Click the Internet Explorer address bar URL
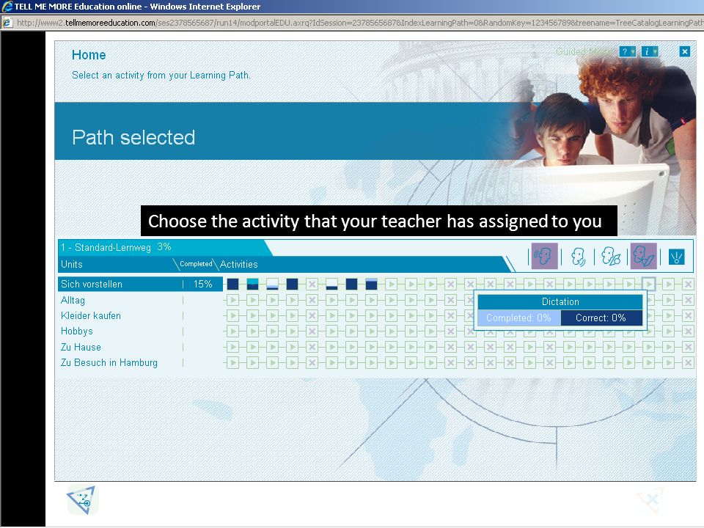704x528 pixels. pyautogui.click(x=359, y=23)
